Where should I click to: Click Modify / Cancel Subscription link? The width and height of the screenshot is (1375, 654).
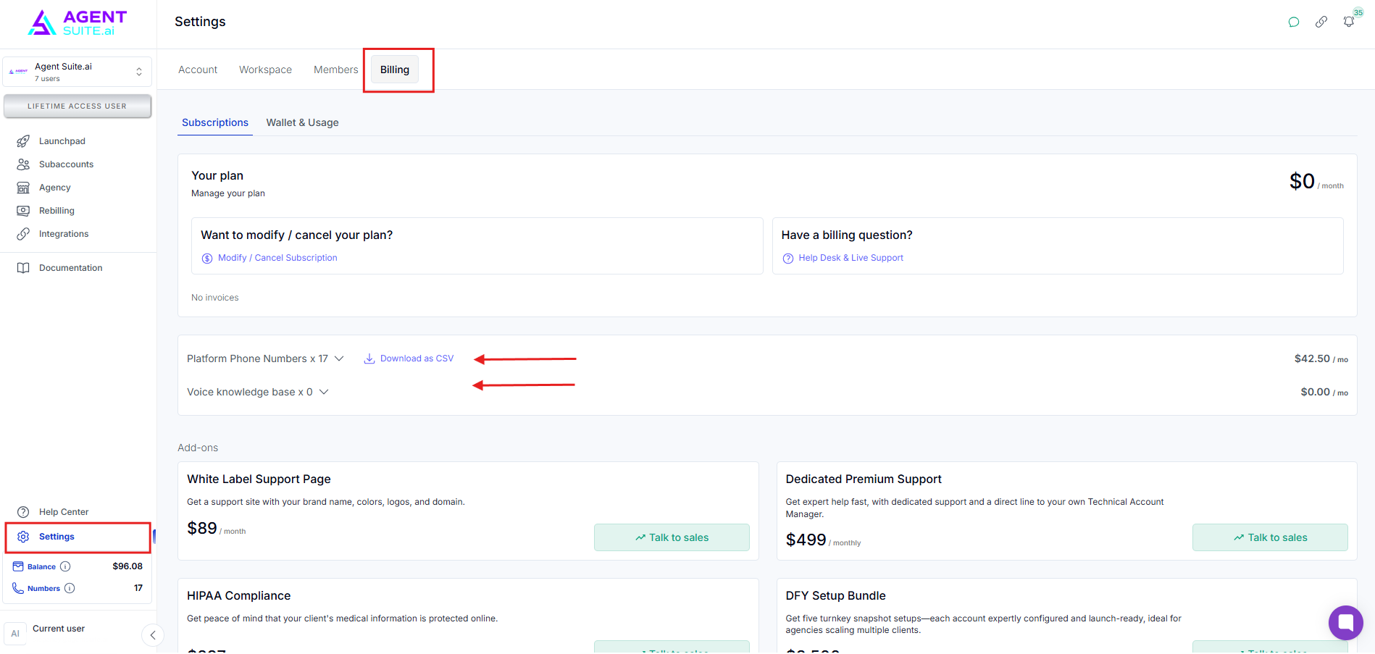[277, 258]
